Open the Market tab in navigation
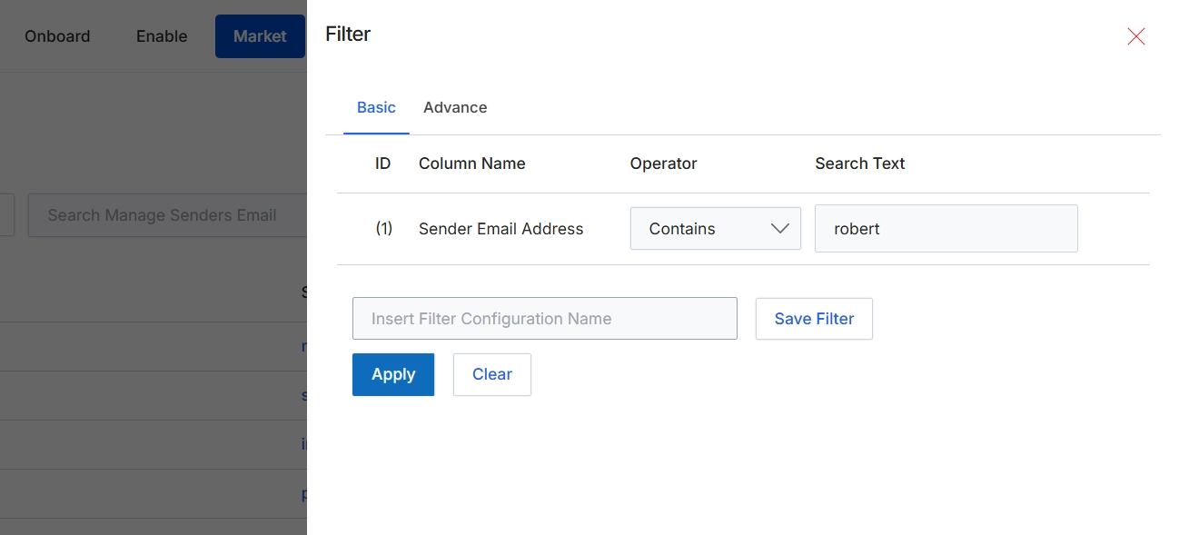1179x535 pixels. coord(260,36)
